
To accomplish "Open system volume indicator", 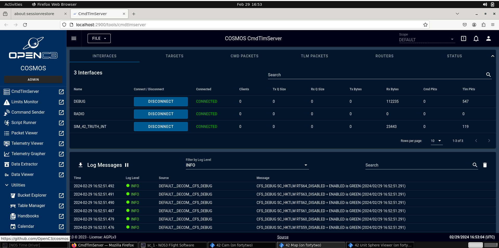I will 485,4.
